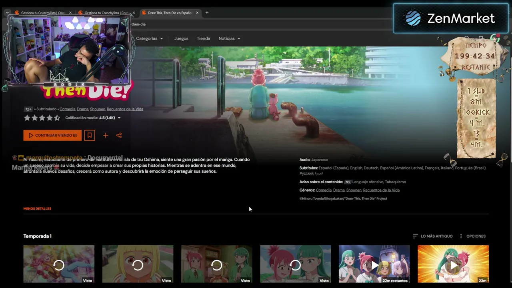
Task: Click the ZenMarket sponsor banner
Action: tap(451, 18)
